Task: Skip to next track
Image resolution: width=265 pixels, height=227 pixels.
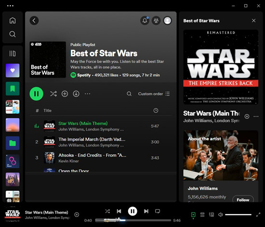Action: [146, 211]
